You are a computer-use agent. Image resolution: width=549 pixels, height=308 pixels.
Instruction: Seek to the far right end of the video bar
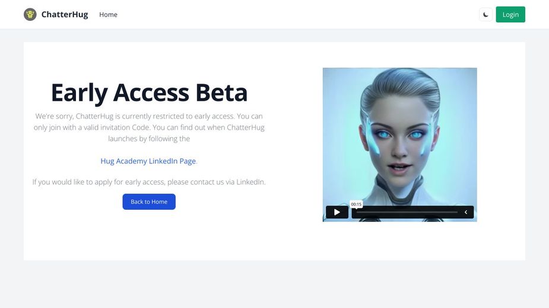tap(456, 212)
